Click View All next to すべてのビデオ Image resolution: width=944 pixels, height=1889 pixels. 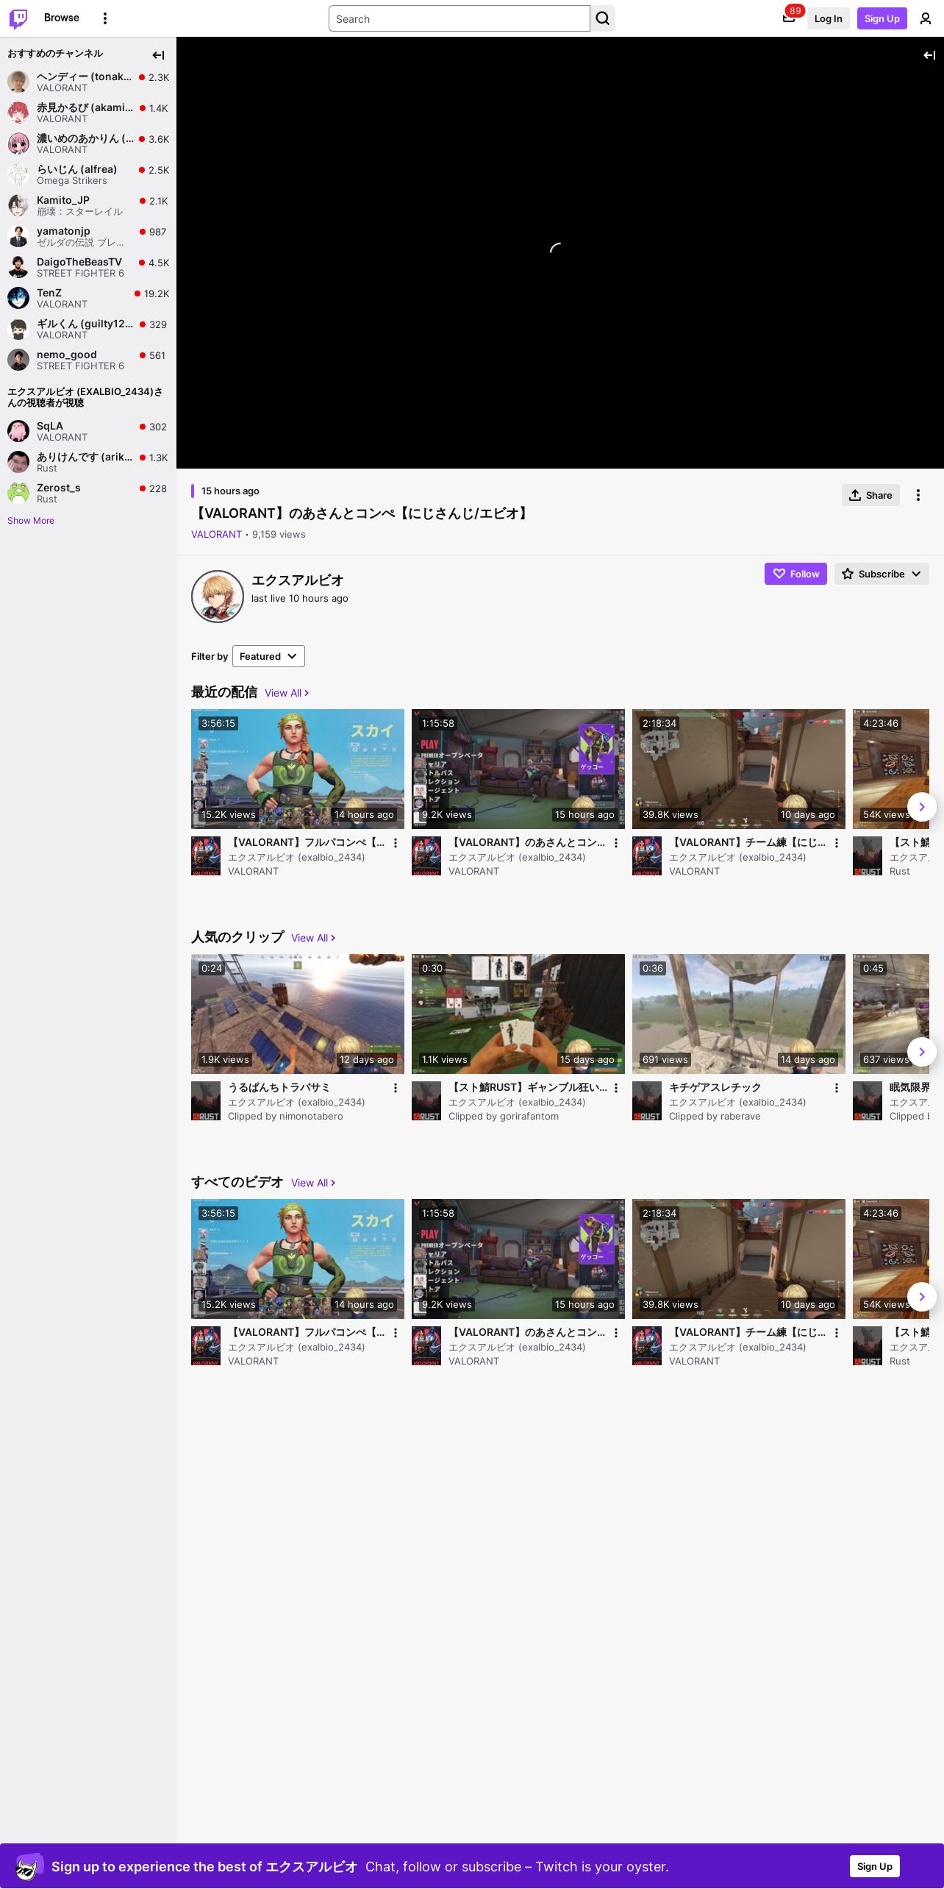click(x=313, y=1183)
